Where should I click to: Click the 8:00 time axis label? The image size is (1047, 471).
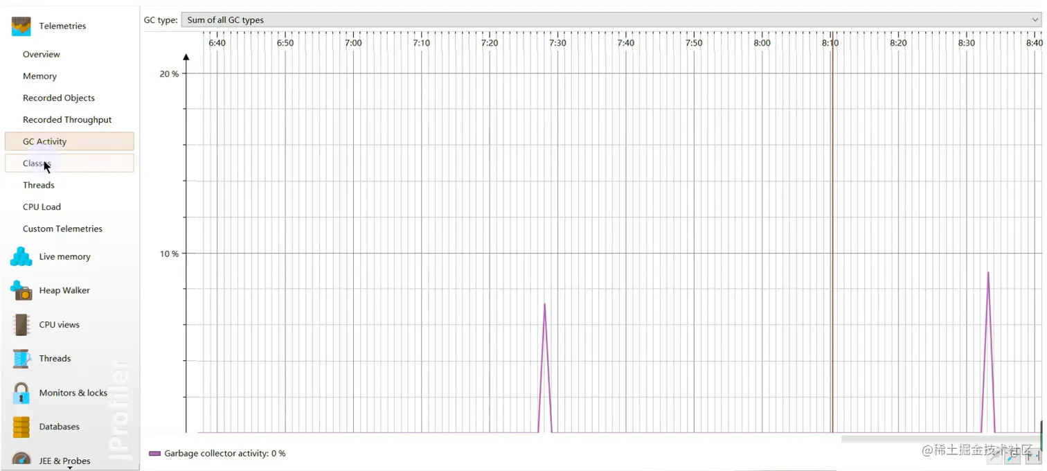(x=762, y=43)
